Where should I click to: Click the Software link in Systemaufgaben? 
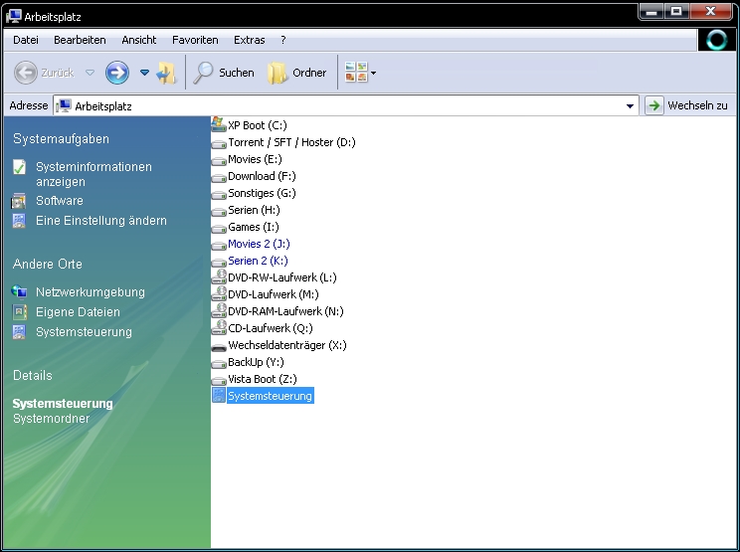click(x=60, y=201)
